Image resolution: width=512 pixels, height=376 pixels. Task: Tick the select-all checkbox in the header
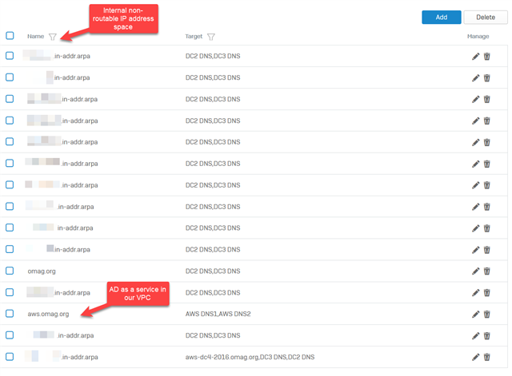click(10, 35)
